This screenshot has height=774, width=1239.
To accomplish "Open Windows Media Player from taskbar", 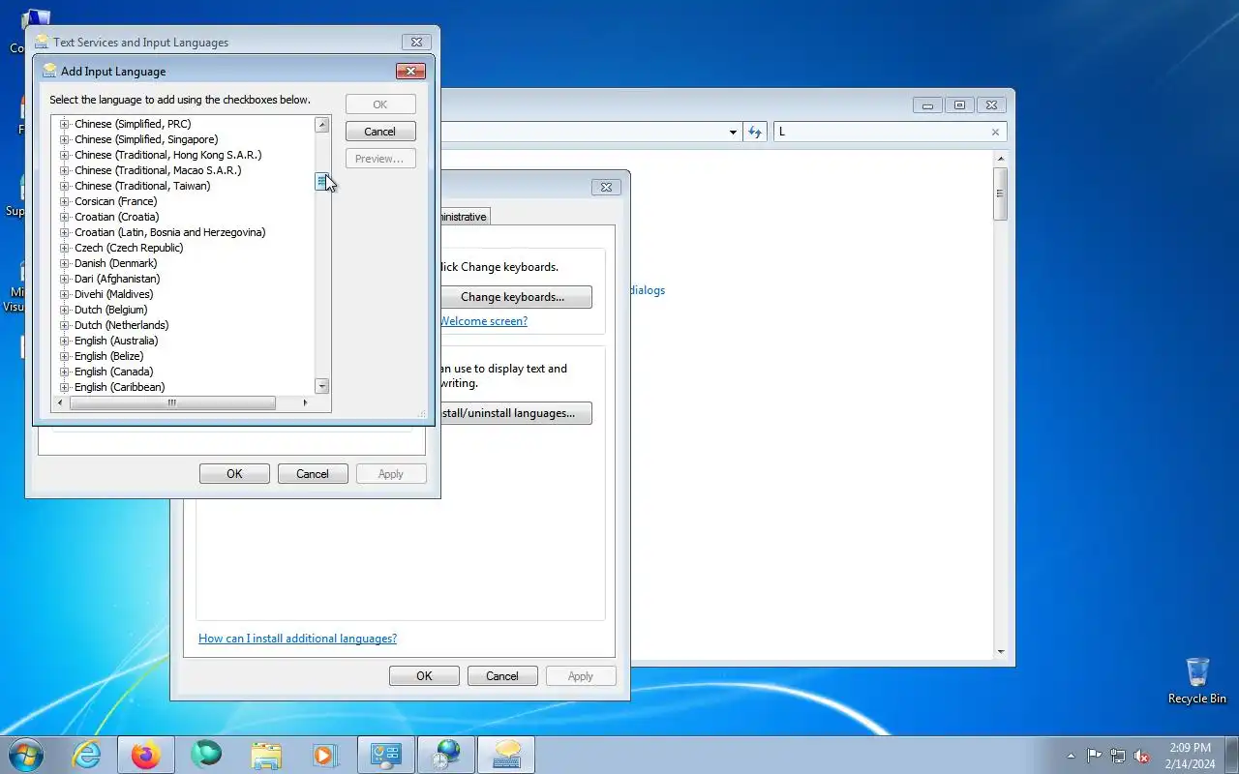I will [325, 755].
